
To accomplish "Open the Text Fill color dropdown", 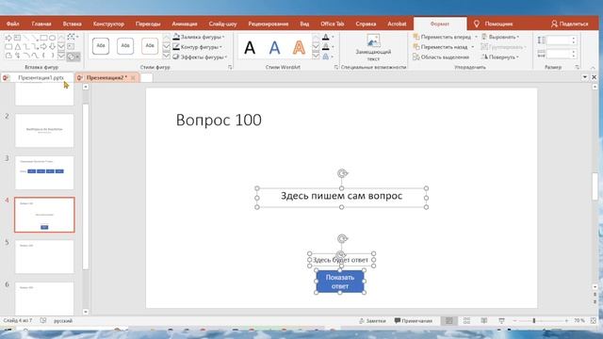I will click(333, 37).
